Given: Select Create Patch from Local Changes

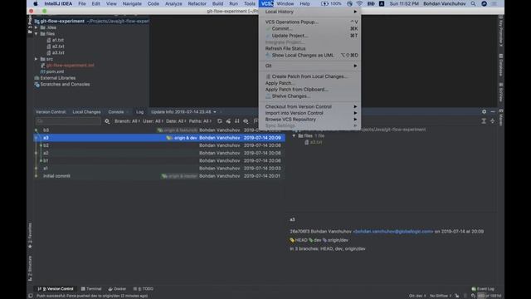Looking at the screenshot, I should click(x=309, y=76).
